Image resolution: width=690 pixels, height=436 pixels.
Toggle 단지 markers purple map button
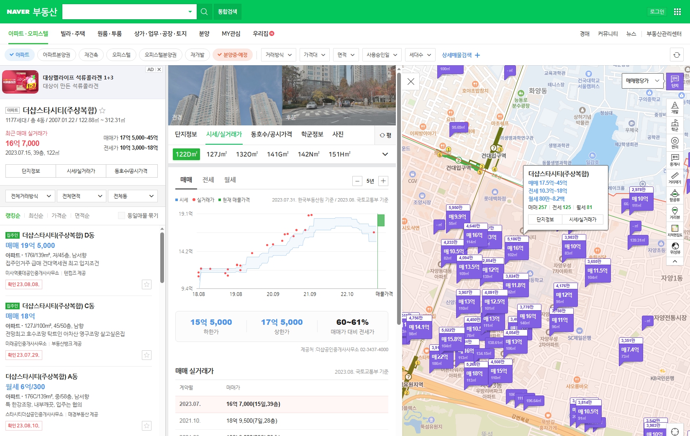[x=675, y=81]
